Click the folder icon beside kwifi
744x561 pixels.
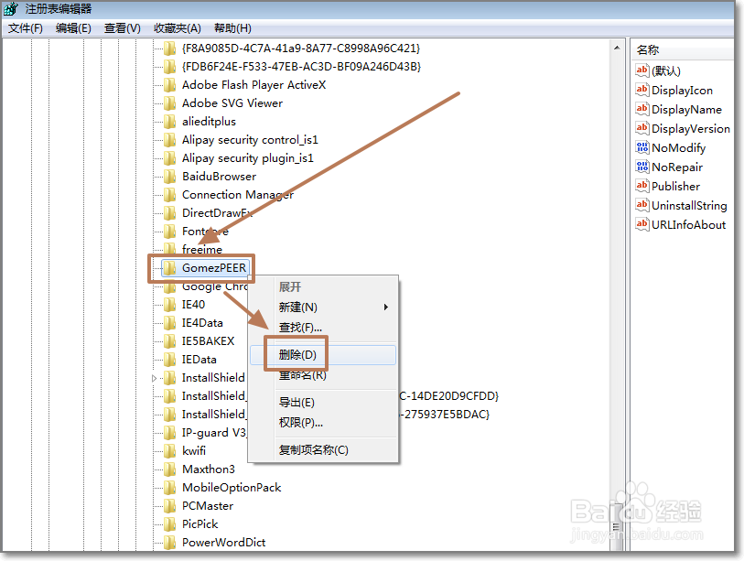tap(170, 451)
